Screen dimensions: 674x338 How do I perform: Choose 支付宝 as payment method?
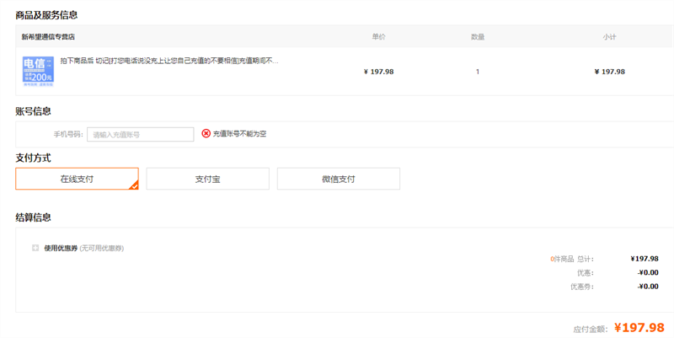pos(207,179)
